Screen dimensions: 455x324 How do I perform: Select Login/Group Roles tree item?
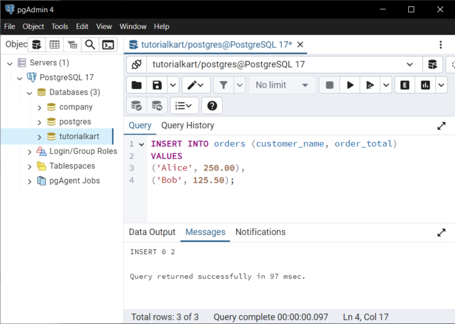84,151
